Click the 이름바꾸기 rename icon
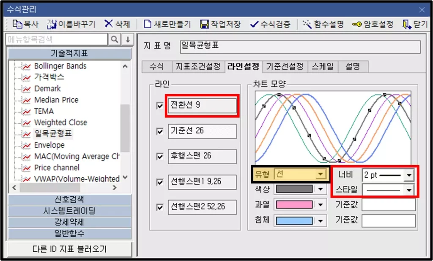433x261 pixels. coord(52,24)
